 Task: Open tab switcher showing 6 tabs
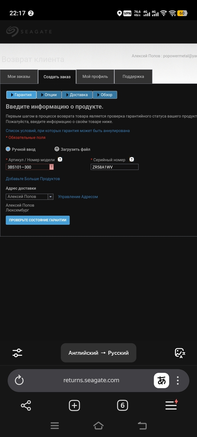[x=122, y=405]
